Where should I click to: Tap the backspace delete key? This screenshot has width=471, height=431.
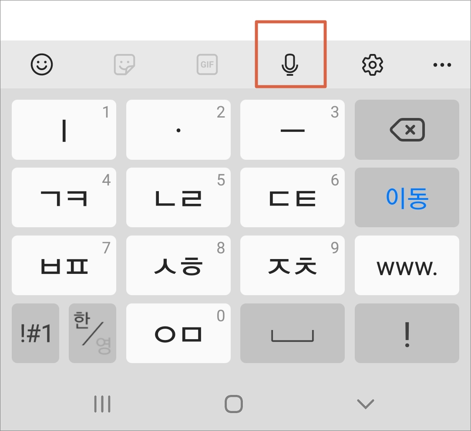[x=407, y=130]
